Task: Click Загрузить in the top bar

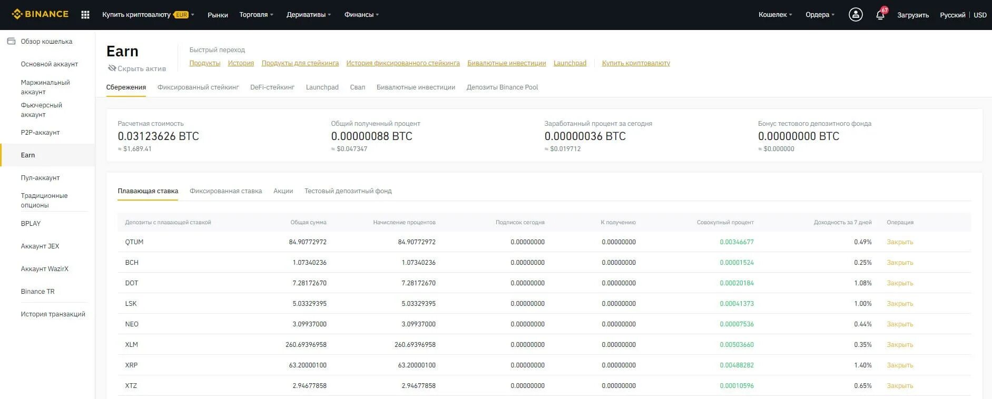Action: coord(913,15)
